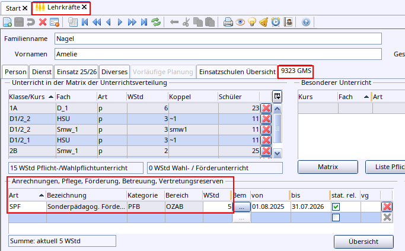Open the Einsatzschulen Übersicht tab

[x=237, y=72]
